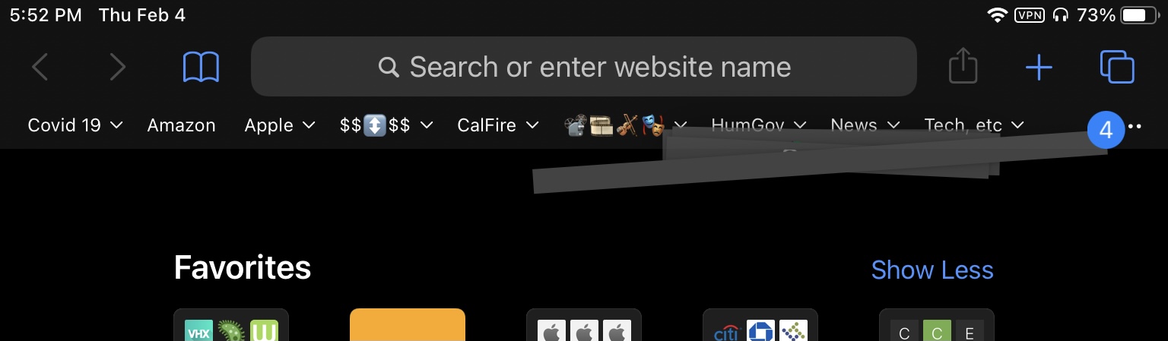Expand the movie and theater emoji folder

tap(625, 125)
